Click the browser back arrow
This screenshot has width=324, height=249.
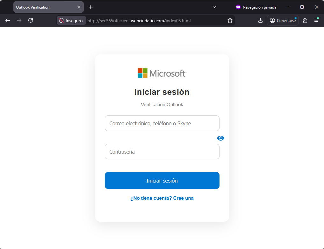(x=8, y=20)
